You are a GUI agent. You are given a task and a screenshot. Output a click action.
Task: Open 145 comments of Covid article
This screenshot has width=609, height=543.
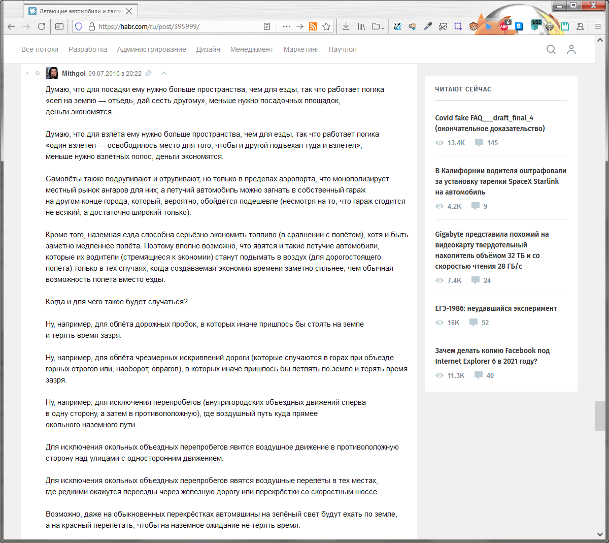pyautogui.click(x=486, y=143)
